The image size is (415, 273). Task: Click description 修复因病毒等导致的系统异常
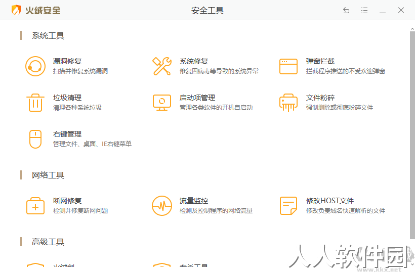point(219,71)
